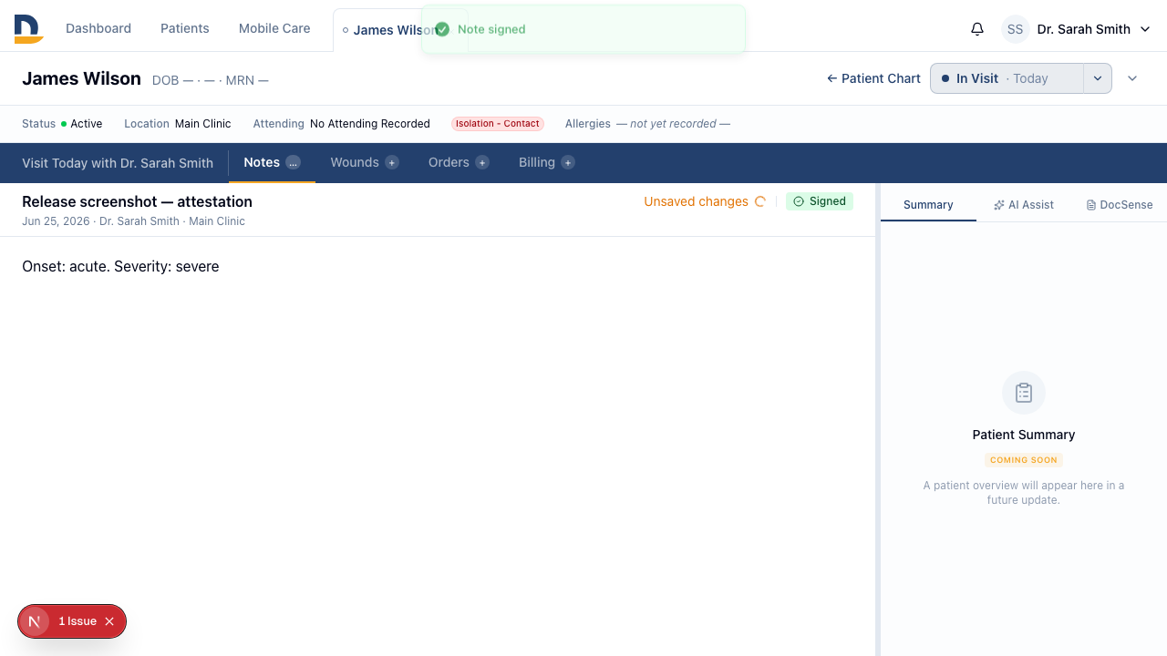
Task: Add a new order via plus icon
Action: pyautogui.click(x=482, y=162)
